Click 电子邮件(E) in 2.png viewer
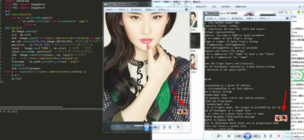Viewport: 304px width, 140px height. (237, 19)
